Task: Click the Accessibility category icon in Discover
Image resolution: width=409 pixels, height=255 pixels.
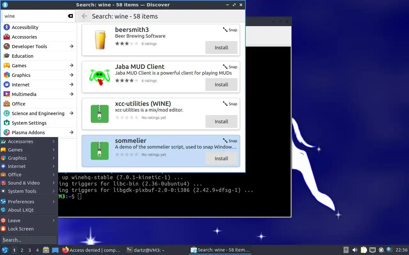Action: (7, 27)
